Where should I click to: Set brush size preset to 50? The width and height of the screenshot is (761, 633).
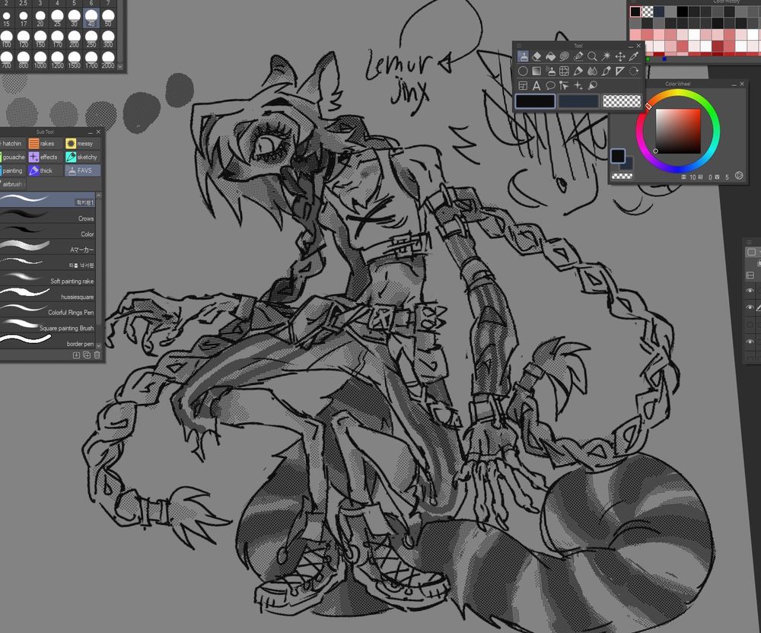pyautogui.click(x=108, y=18)
